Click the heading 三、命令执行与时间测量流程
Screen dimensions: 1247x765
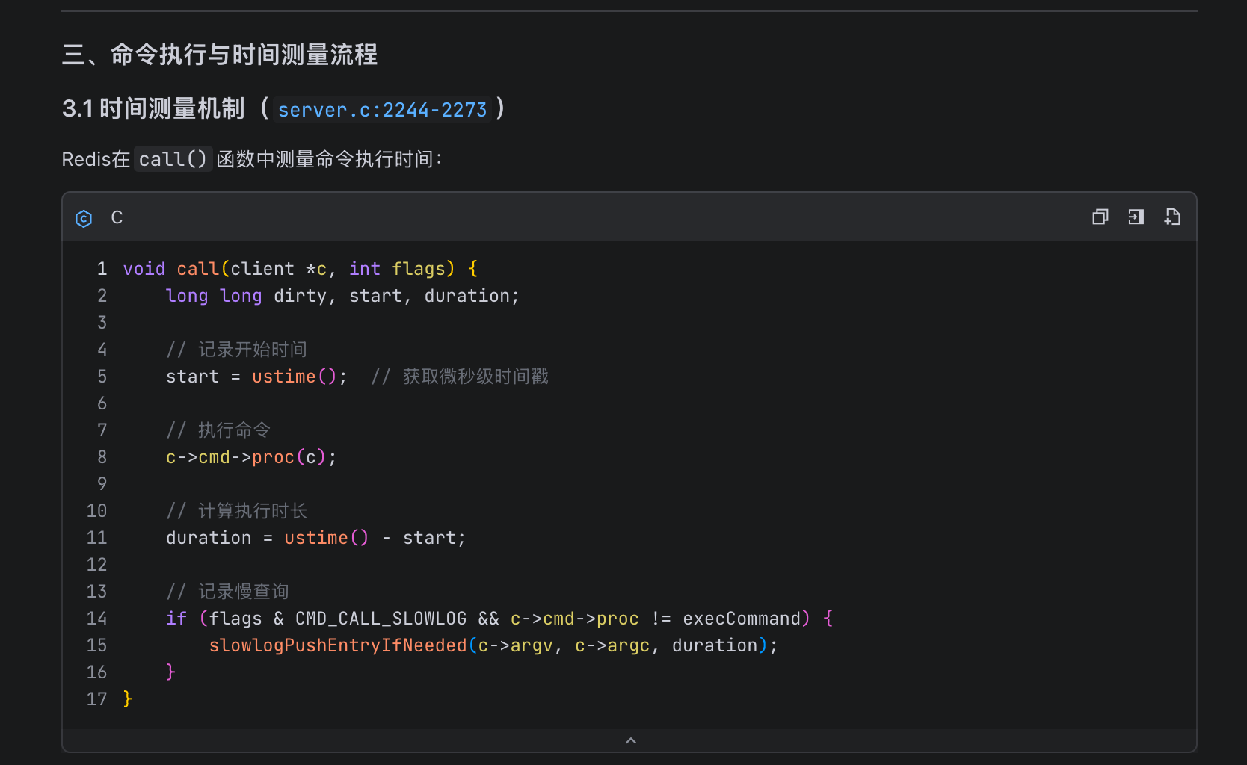[x=220, y=55]
